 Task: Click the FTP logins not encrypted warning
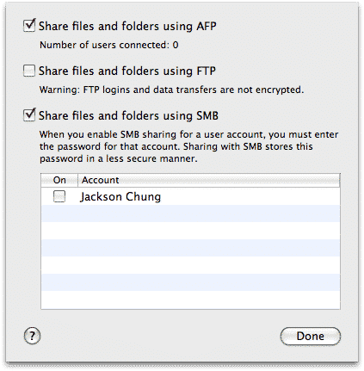coord(171,90)
